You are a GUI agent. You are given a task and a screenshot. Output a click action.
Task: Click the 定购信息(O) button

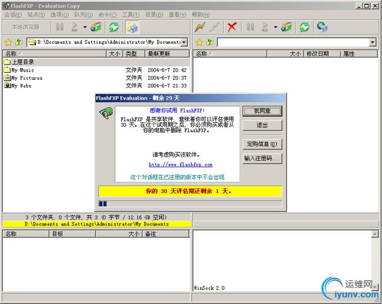click(x=262, y=144)
